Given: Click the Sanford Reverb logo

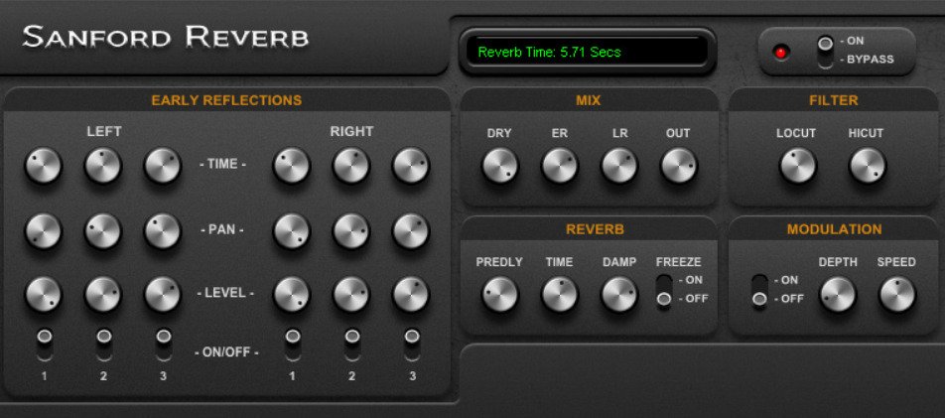Looking at the screenshot, I should coord(166,37).
